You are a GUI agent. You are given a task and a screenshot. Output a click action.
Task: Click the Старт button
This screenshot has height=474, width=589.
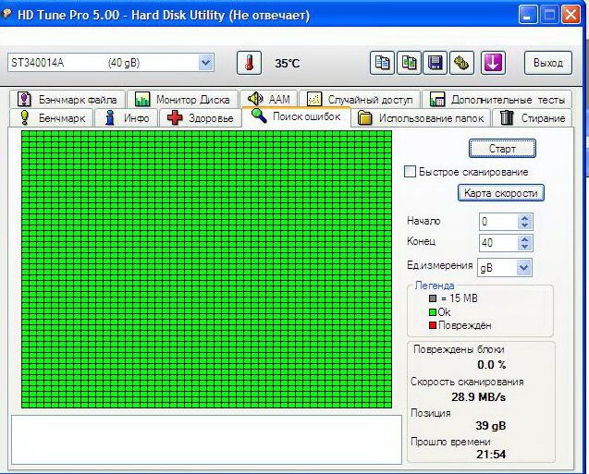[502, 149]
